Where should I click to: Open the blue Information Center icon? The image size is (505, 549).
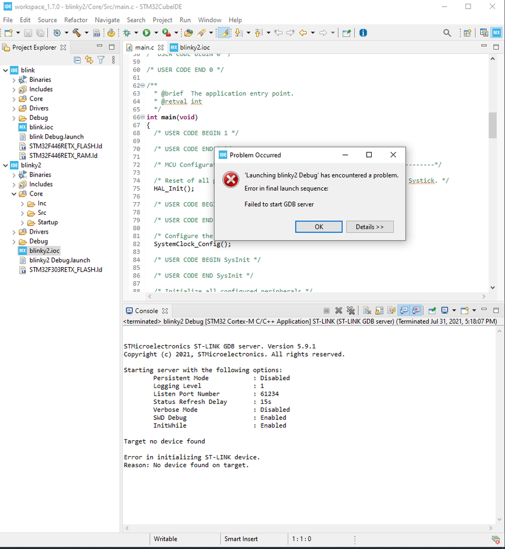pos(363,33)
